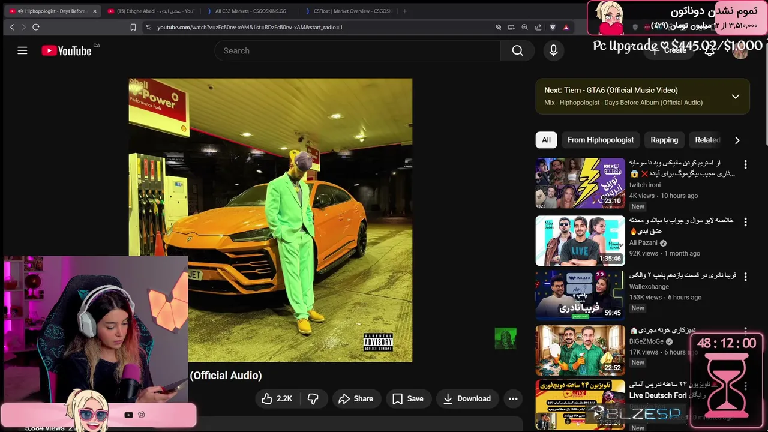Screen dimensions: 768x432
Task: Open options menu for Wallexchange video
Action: click(745, 277)
